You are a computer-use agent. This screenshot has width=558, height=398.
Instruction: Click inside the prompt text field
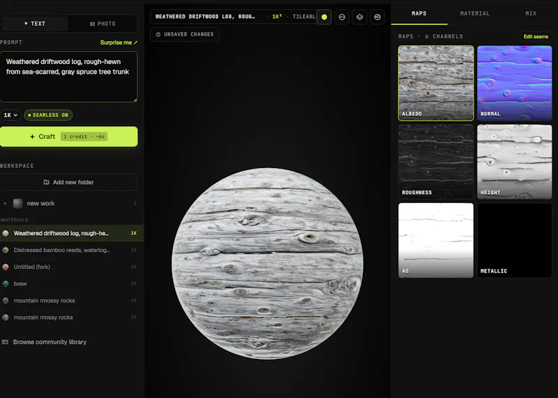[x=68, y=77]
